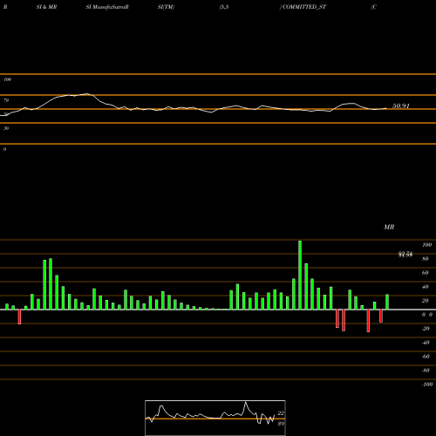This screenshot has height=436, width=436.
Task: Click the value 39 in mini chart
Action: tap(281, 424)
